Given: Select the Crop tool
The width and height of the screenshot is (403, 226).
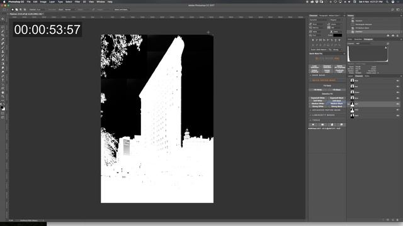Looking at the screenshot, I should (3, 35).
